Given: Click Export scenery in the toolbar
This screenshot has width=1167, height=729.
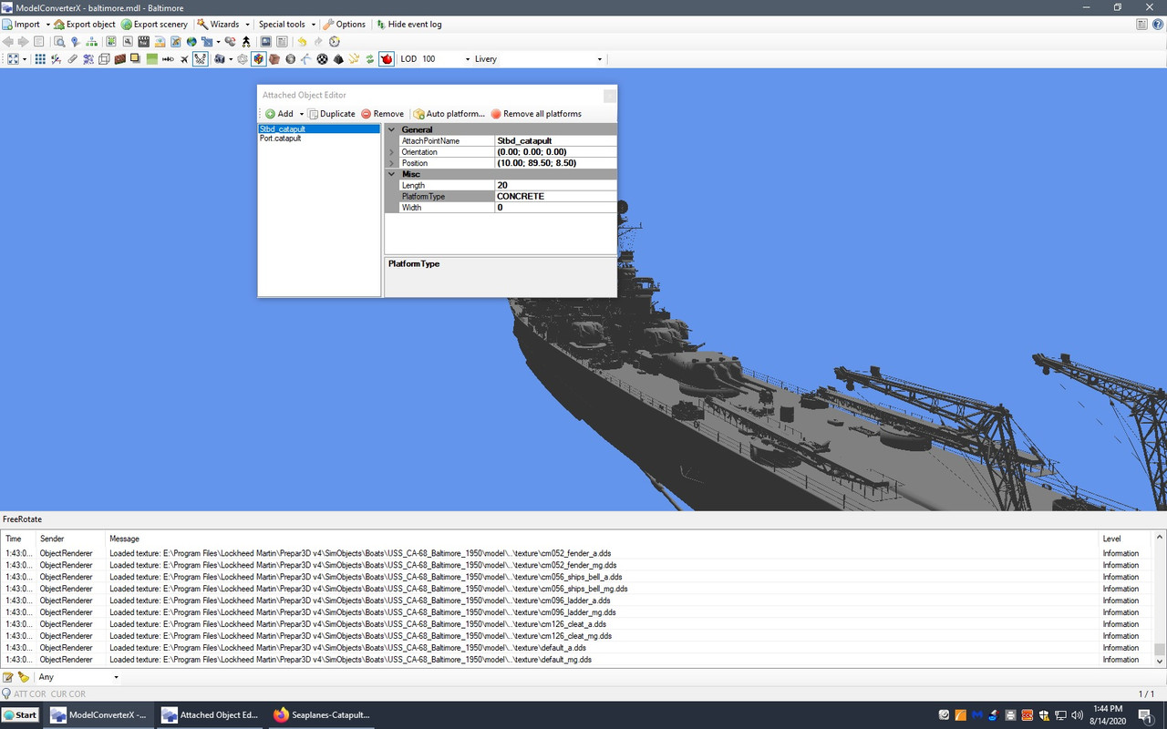Looking at the screenshot, I should [x=154, y=25].
